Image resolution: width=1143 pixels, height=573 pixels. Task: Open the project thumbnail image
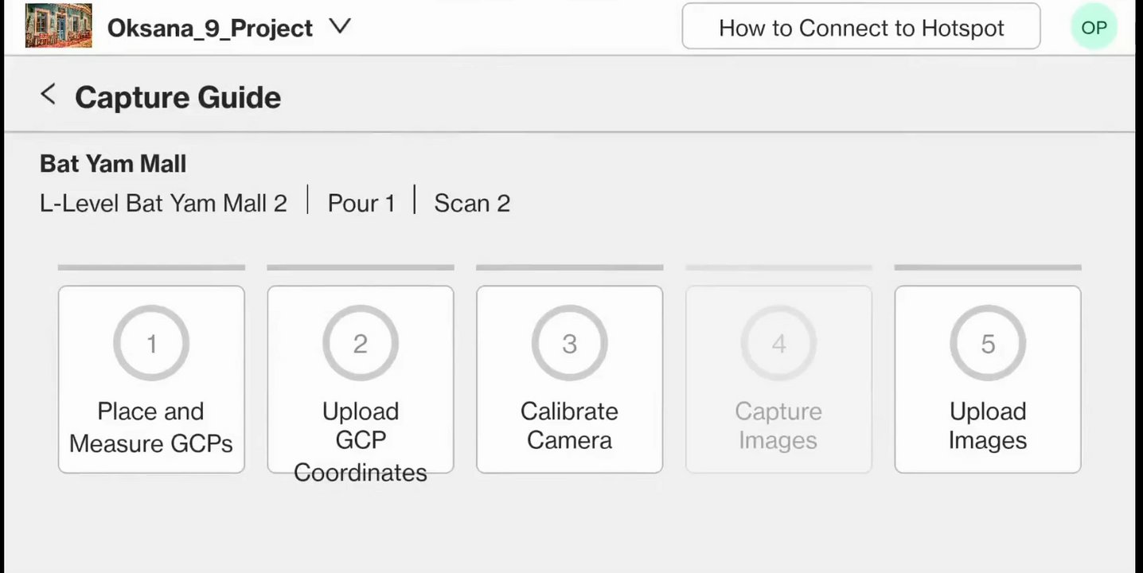[x=58, y=25]
